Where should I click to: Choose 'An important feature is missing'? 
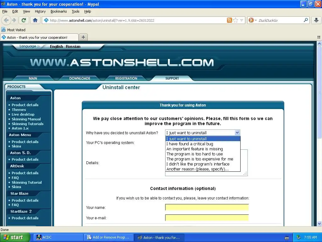pyautogui.click(x=203, y=149)
